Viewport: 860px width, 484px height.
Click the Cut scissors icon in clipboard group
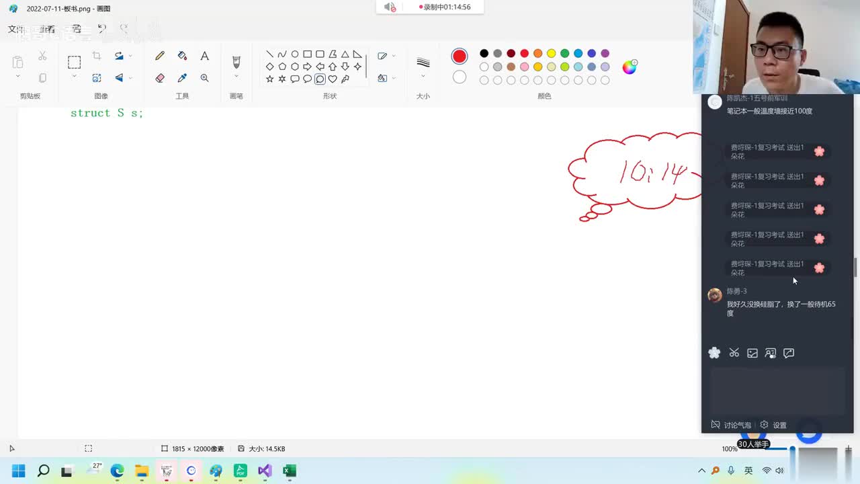pyautogui.click(x=42, y=56)
